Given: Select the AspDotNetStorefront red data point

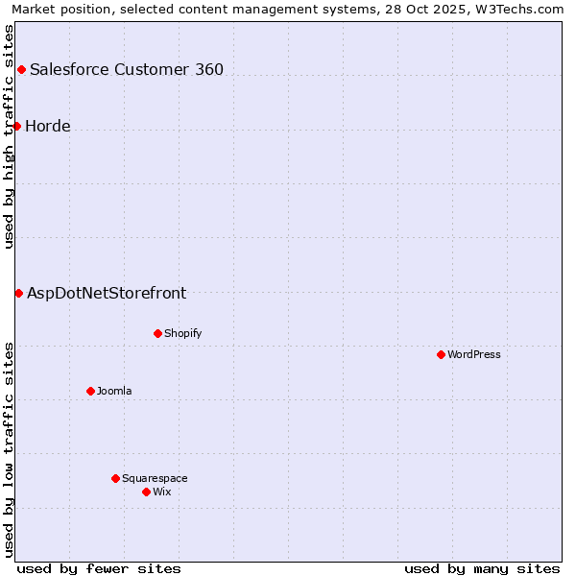Looking at the screenshot, I should coord(18,293).
